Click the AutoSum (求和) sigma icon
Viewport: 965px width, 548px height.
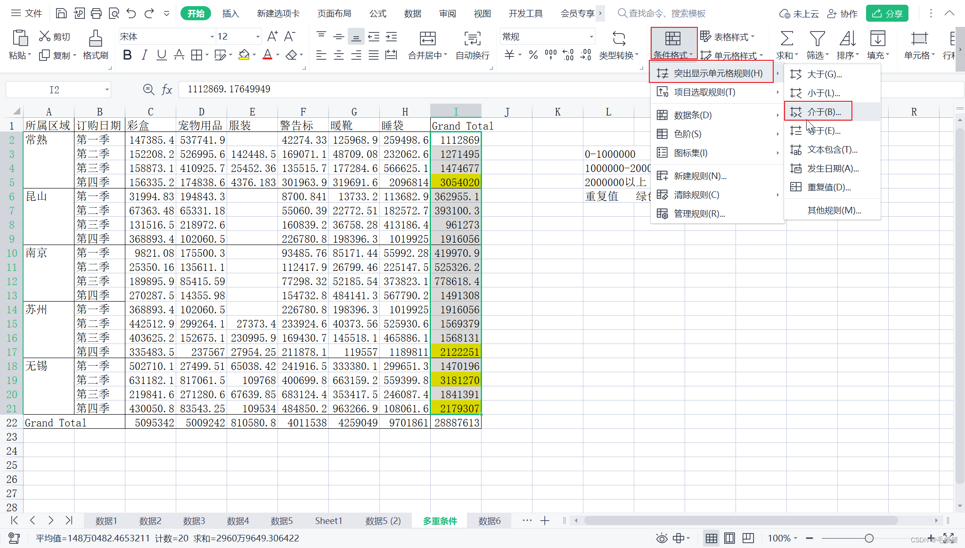click(786, 39)
